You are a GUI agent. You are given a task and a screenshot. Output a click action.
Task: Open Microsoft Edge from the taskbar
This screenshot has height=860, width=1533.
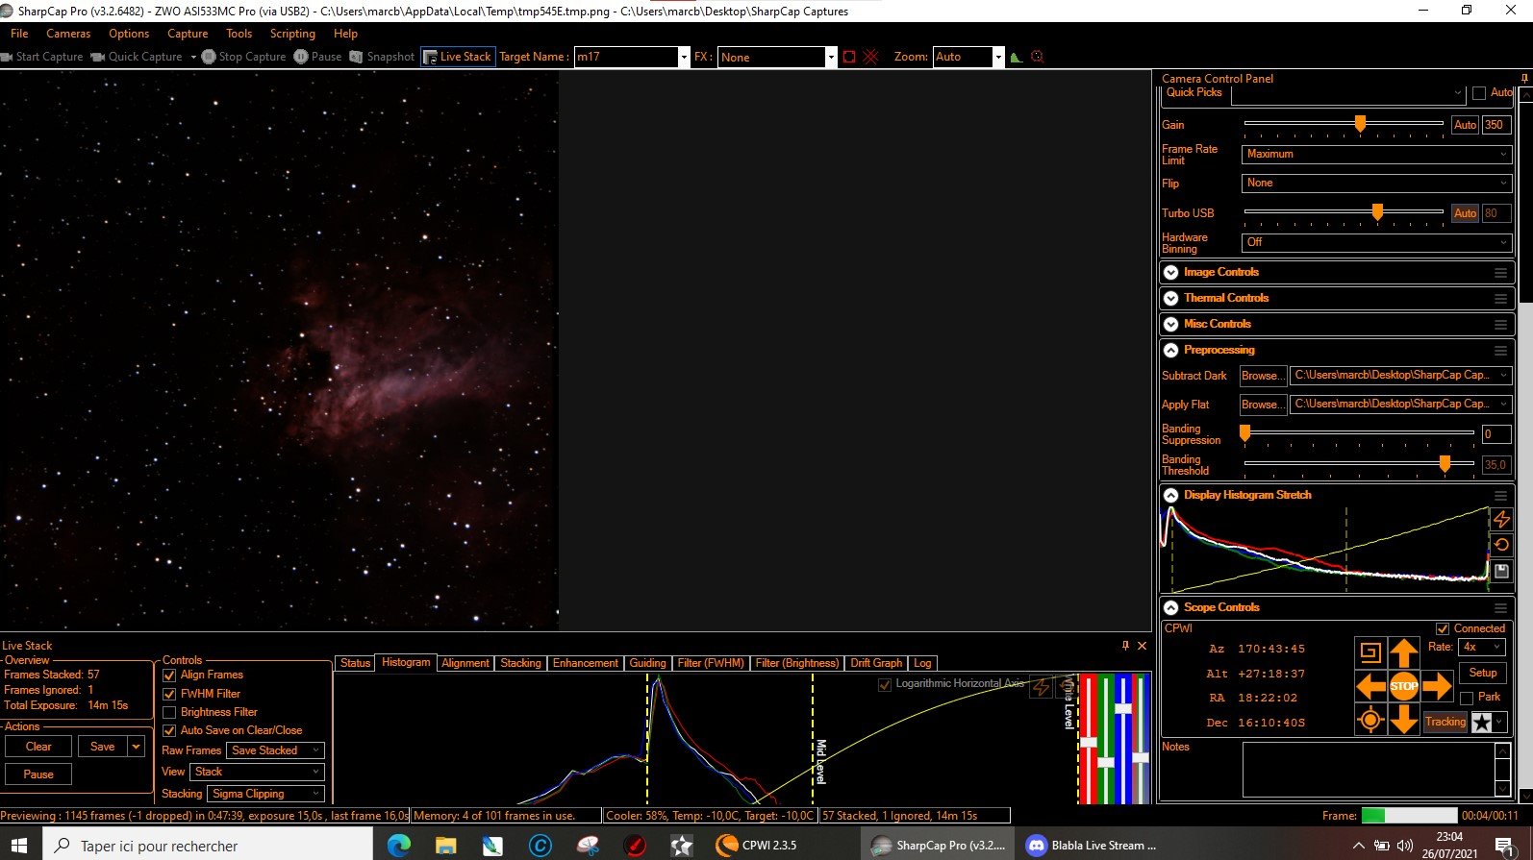398,846
